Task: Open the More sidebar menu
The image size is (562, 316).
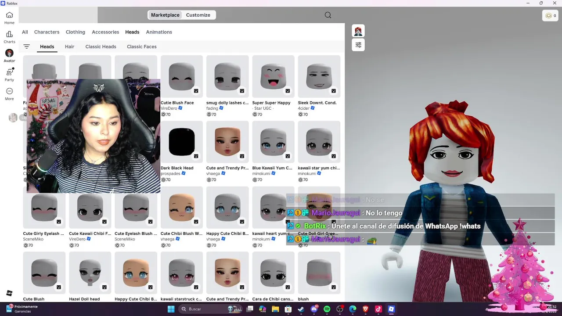Action: pos(9,93)
